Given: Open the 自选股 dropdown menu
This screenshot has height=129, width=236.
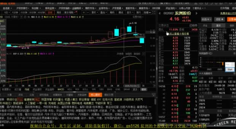Looking at the screenshot, I should pos(7,8).
